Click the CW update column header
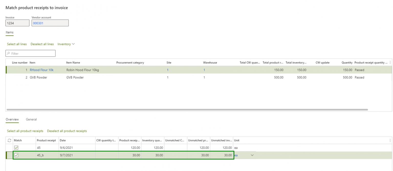Image resolution: width=393 pixels, height=171 pixels. pos(322,63)
